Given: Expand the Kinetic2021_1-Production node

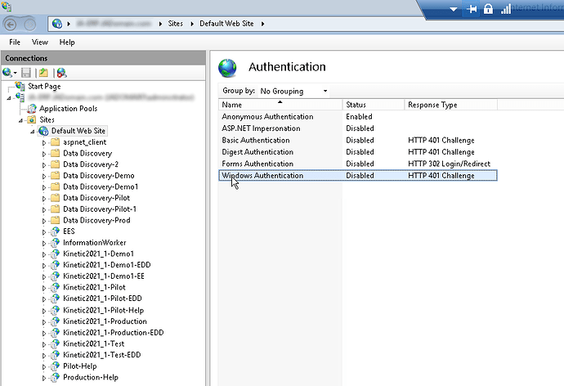Looking at the screenshot, I should coord(44,321).
